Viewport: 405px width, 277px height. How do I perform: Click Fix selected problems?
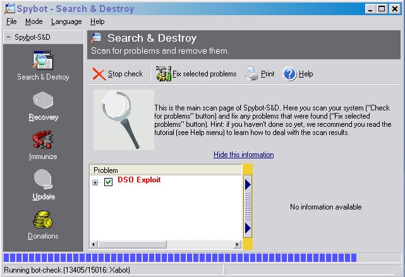tap(196, 74)
